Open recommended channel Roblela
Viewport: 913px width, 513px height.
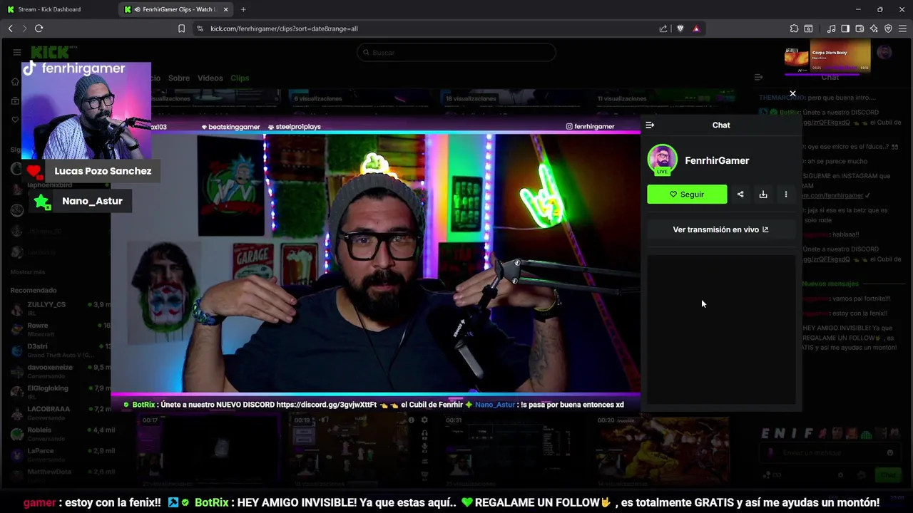tap(61, 433)
